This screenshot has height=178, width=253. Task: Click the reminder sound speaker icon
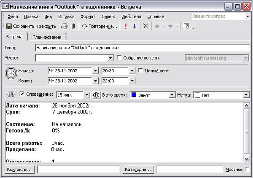pyautogui.click(x=97, y=95)
